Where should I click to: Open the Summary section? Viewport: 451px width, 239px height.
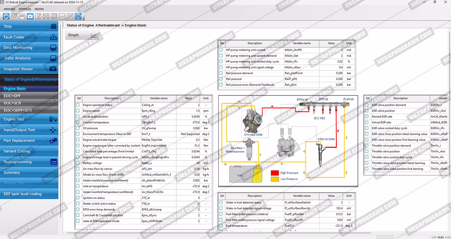pos(29,173)
